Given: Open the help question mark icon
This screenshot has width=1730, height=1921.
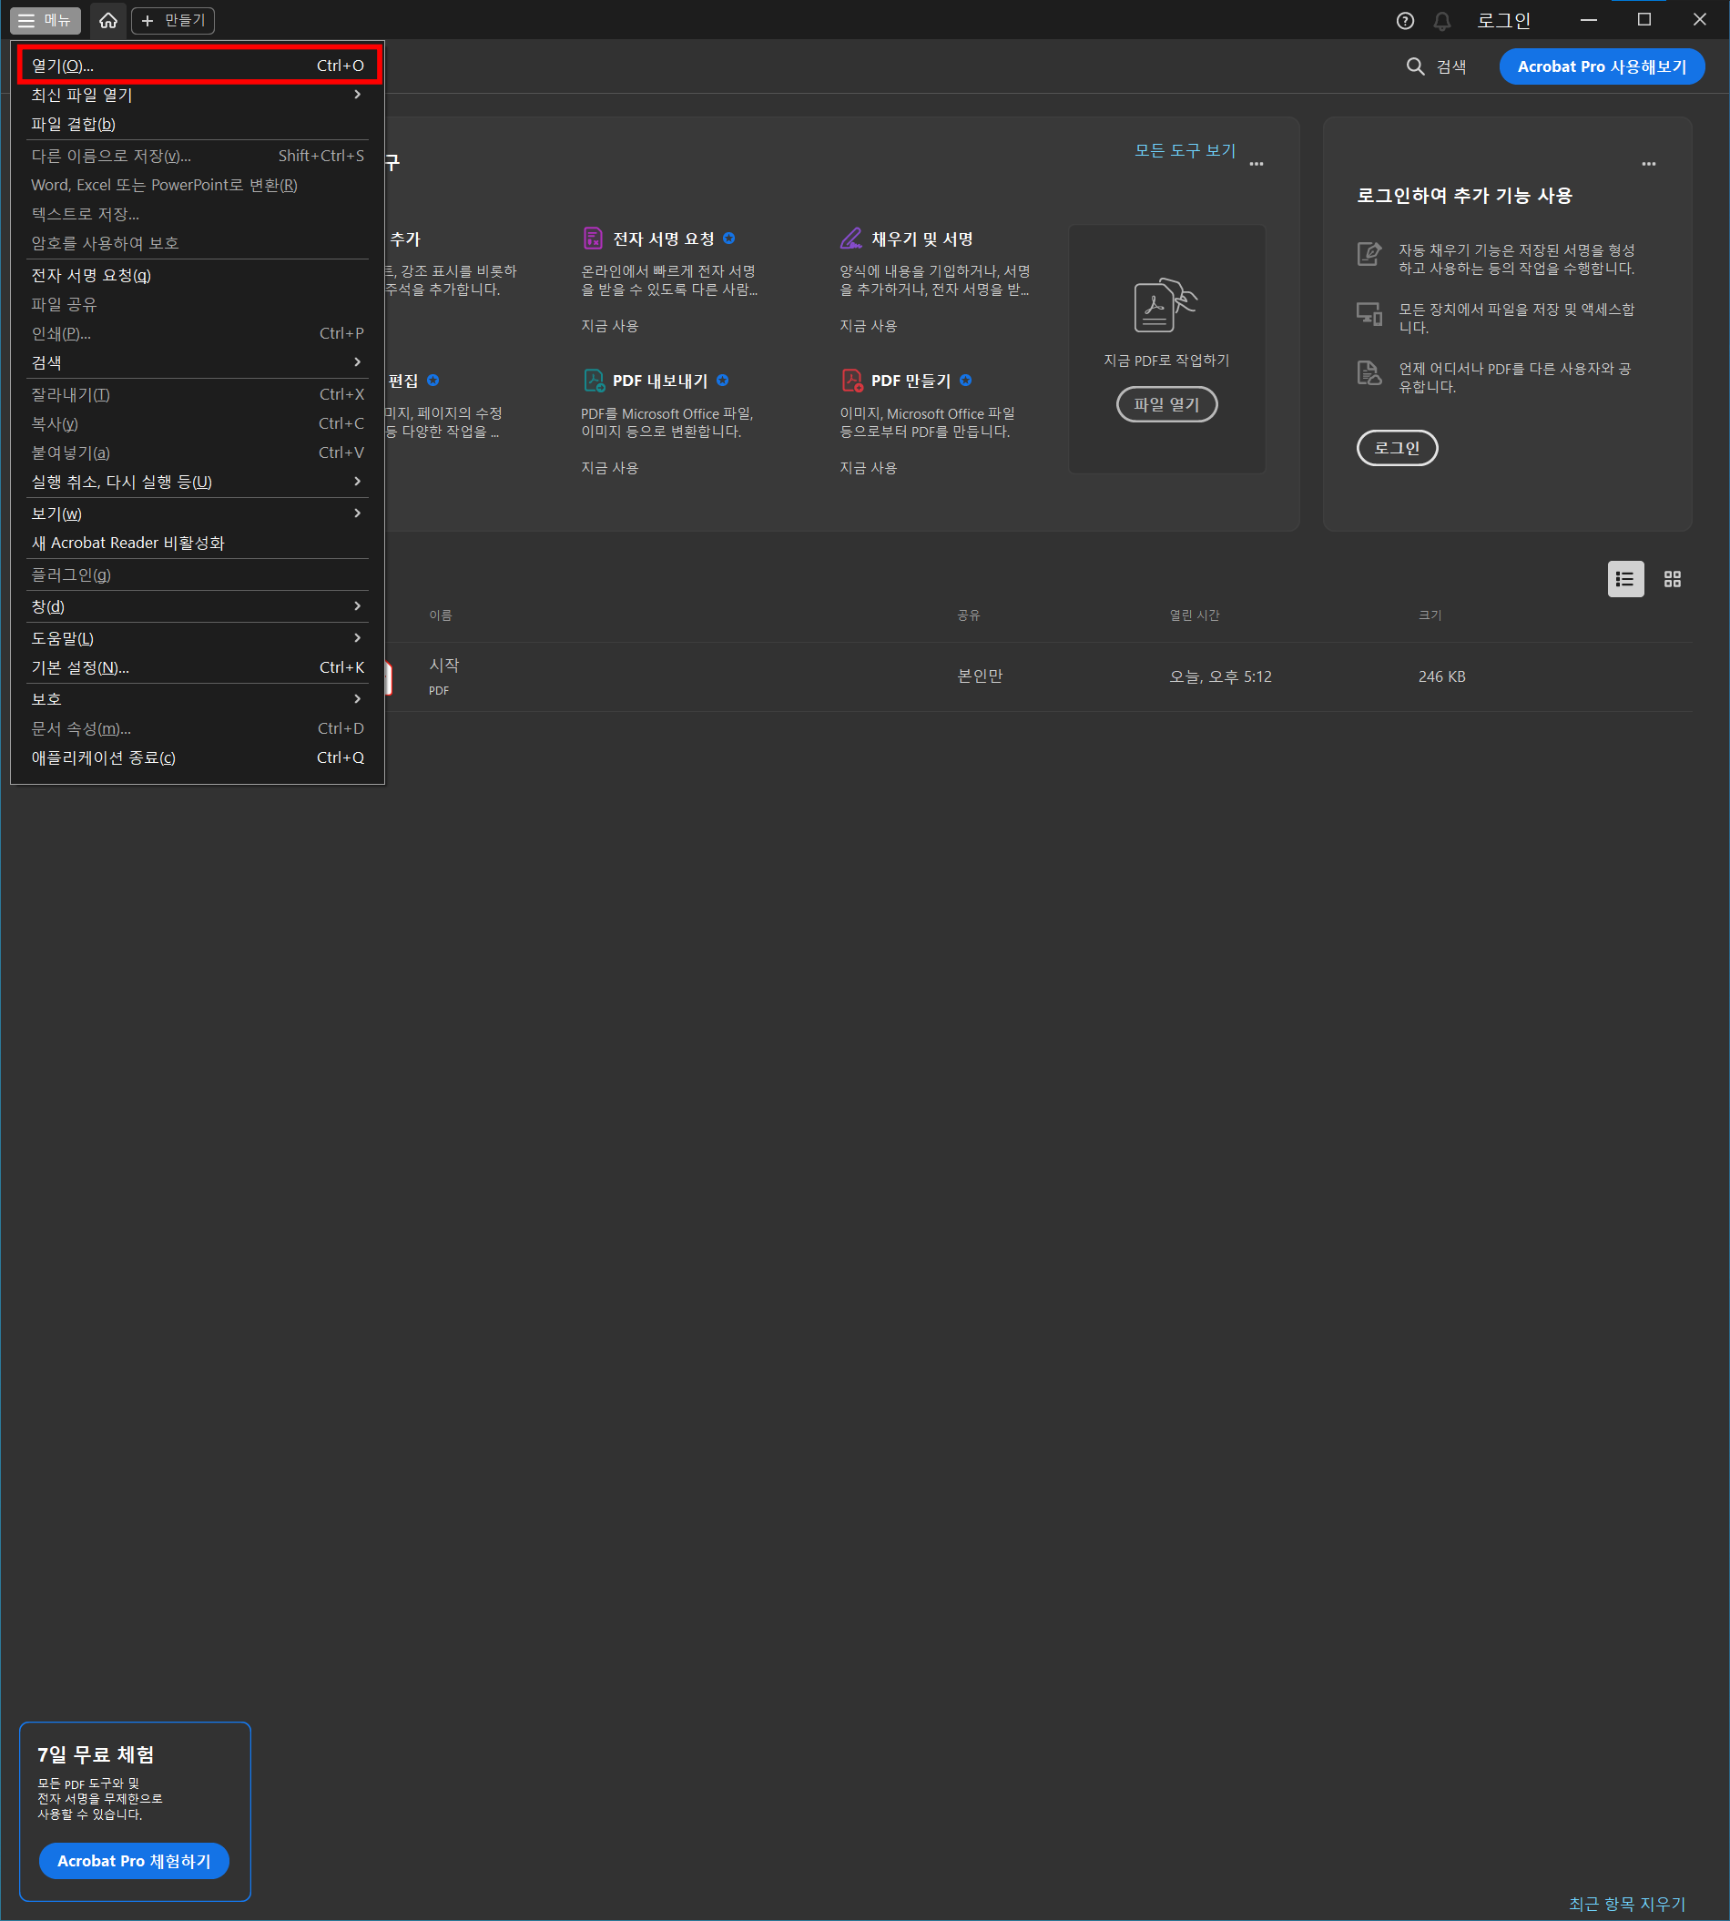Looking at the screenshot, I should 1405,20.
